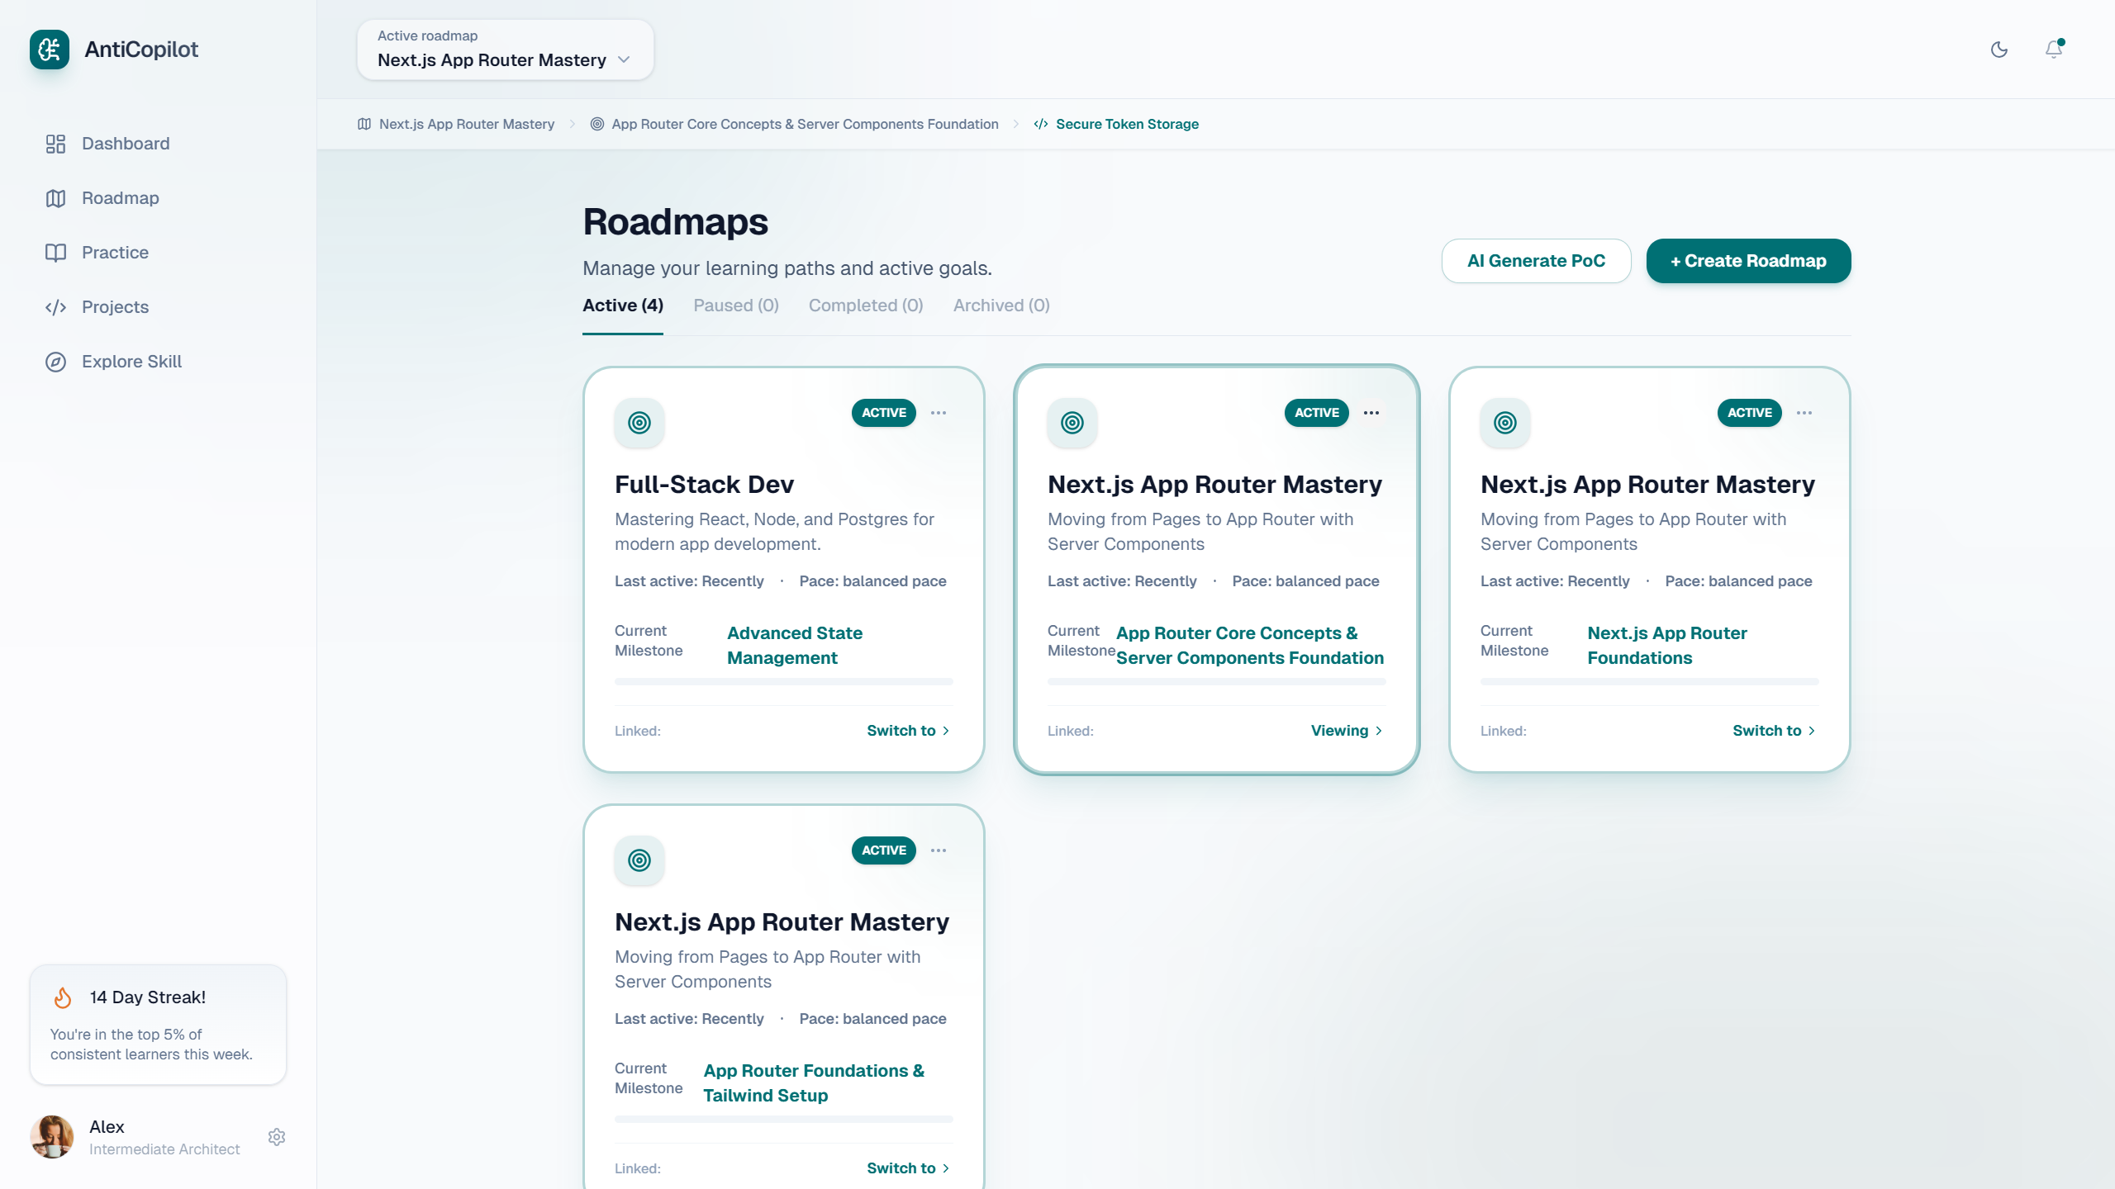Screen dimensions: 2115x1189
Task: Expand the Active roadmap dropdown
Action: coord(505,50)
